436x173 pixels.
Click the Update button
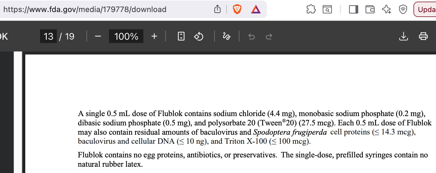click(x=425, y=9)
